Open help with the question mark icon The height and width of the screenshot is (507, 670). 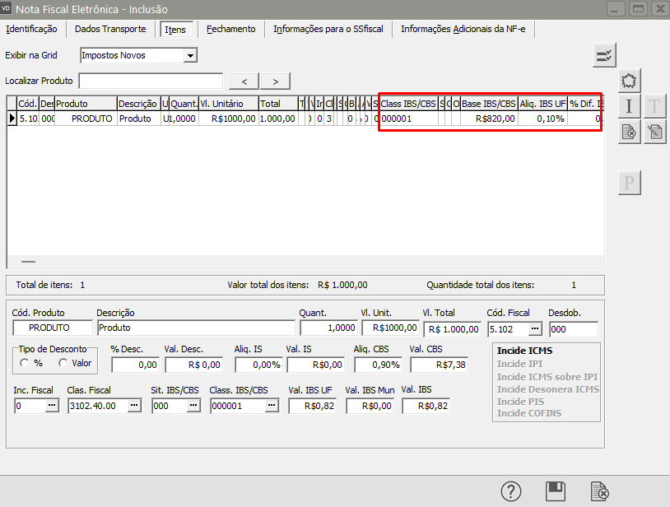click(x=511, y=491)
